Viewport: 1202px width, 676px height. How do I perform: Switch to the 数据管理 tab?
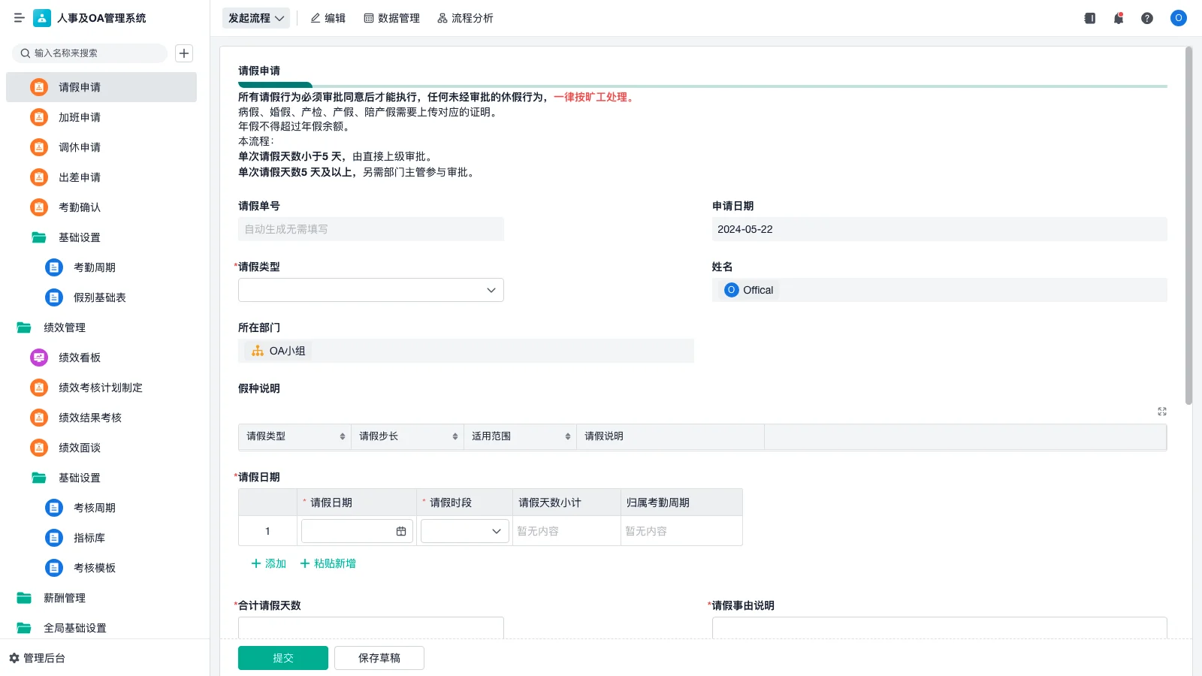[391, 18]
